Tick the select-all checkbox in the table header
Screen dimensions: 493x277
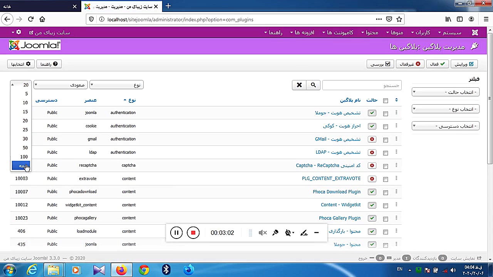pyautogui.click(x=386, y=101)
